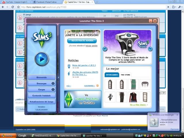Minimize the Sims 3 launcher window
This screenshot has width=184, height=138.
click(151, 21)
